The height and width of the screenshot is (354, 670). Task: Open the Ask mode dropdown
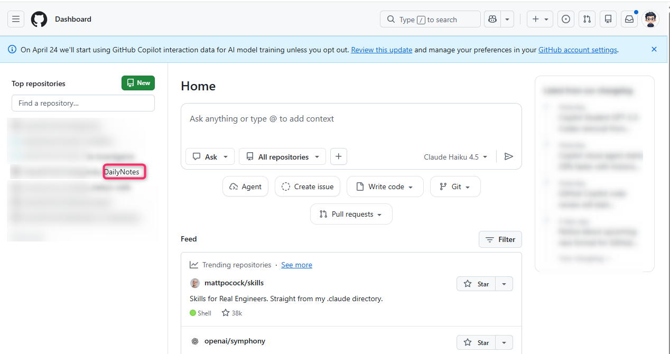tap(210, 157)
